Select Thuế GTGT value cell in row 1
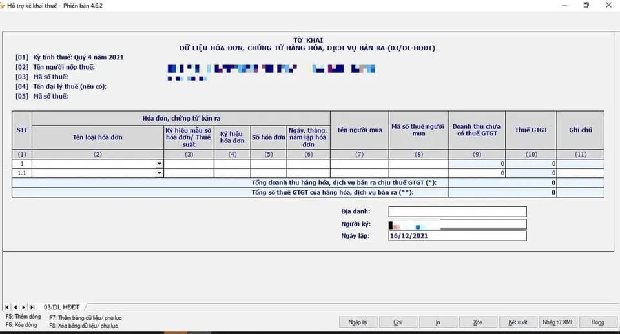Image resolution: width=620 pixels, height=334 pixels. pos(531,164)
